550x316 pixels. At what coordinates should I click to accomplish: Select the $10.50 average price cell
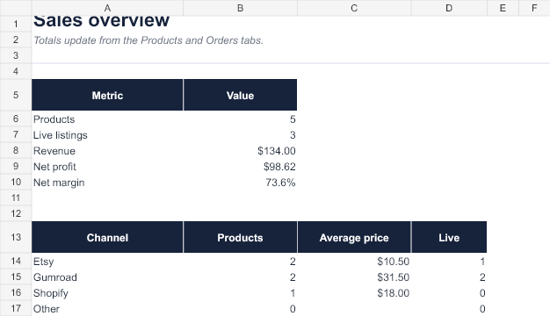click(x=354, y=262)
